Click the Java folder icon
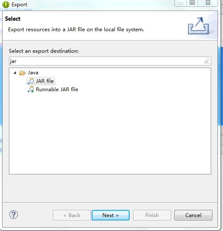 [22, 73]
